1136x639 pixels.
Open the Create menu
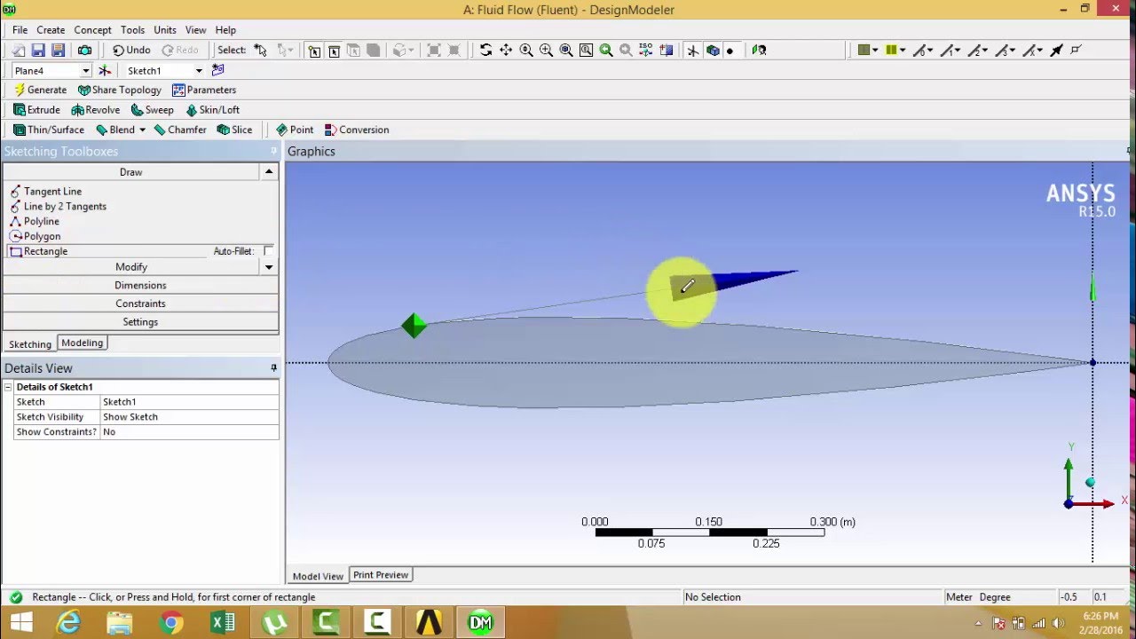(51, 30)
